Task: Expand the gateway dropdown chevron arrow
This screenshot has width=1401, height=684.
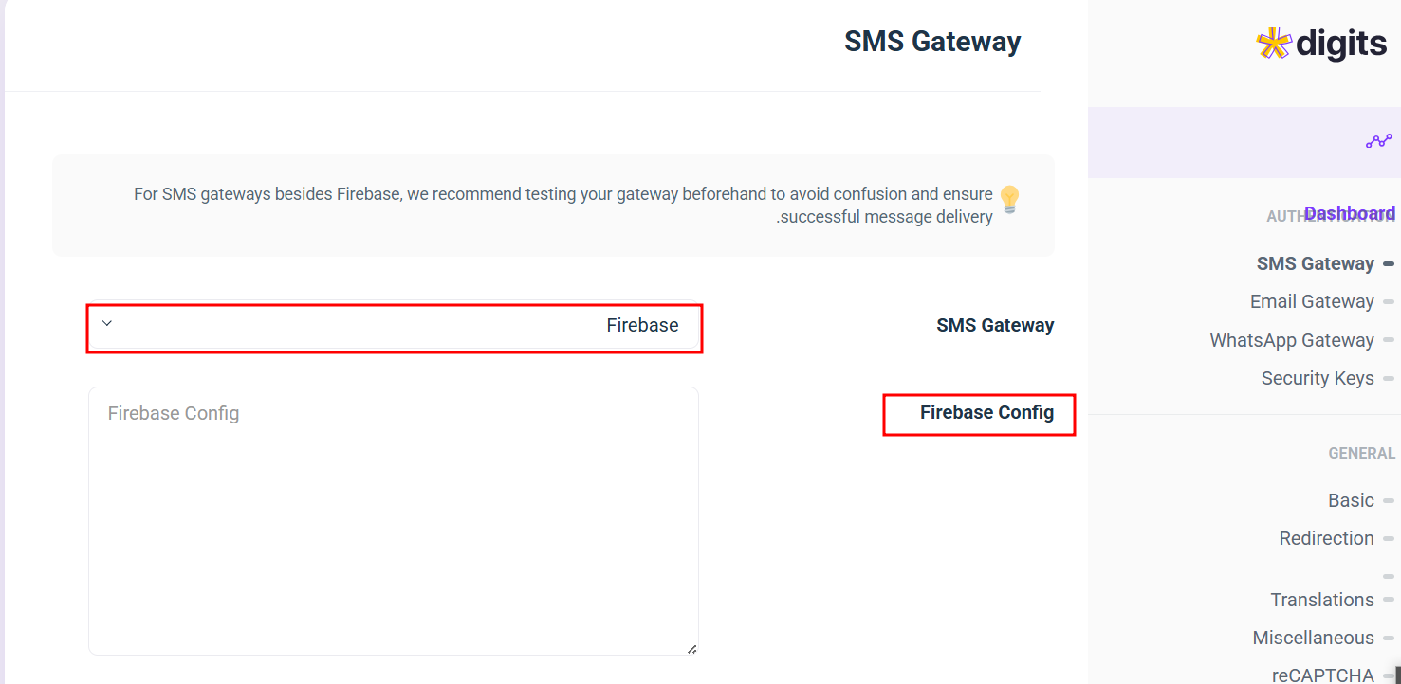Action: [107, 323]
